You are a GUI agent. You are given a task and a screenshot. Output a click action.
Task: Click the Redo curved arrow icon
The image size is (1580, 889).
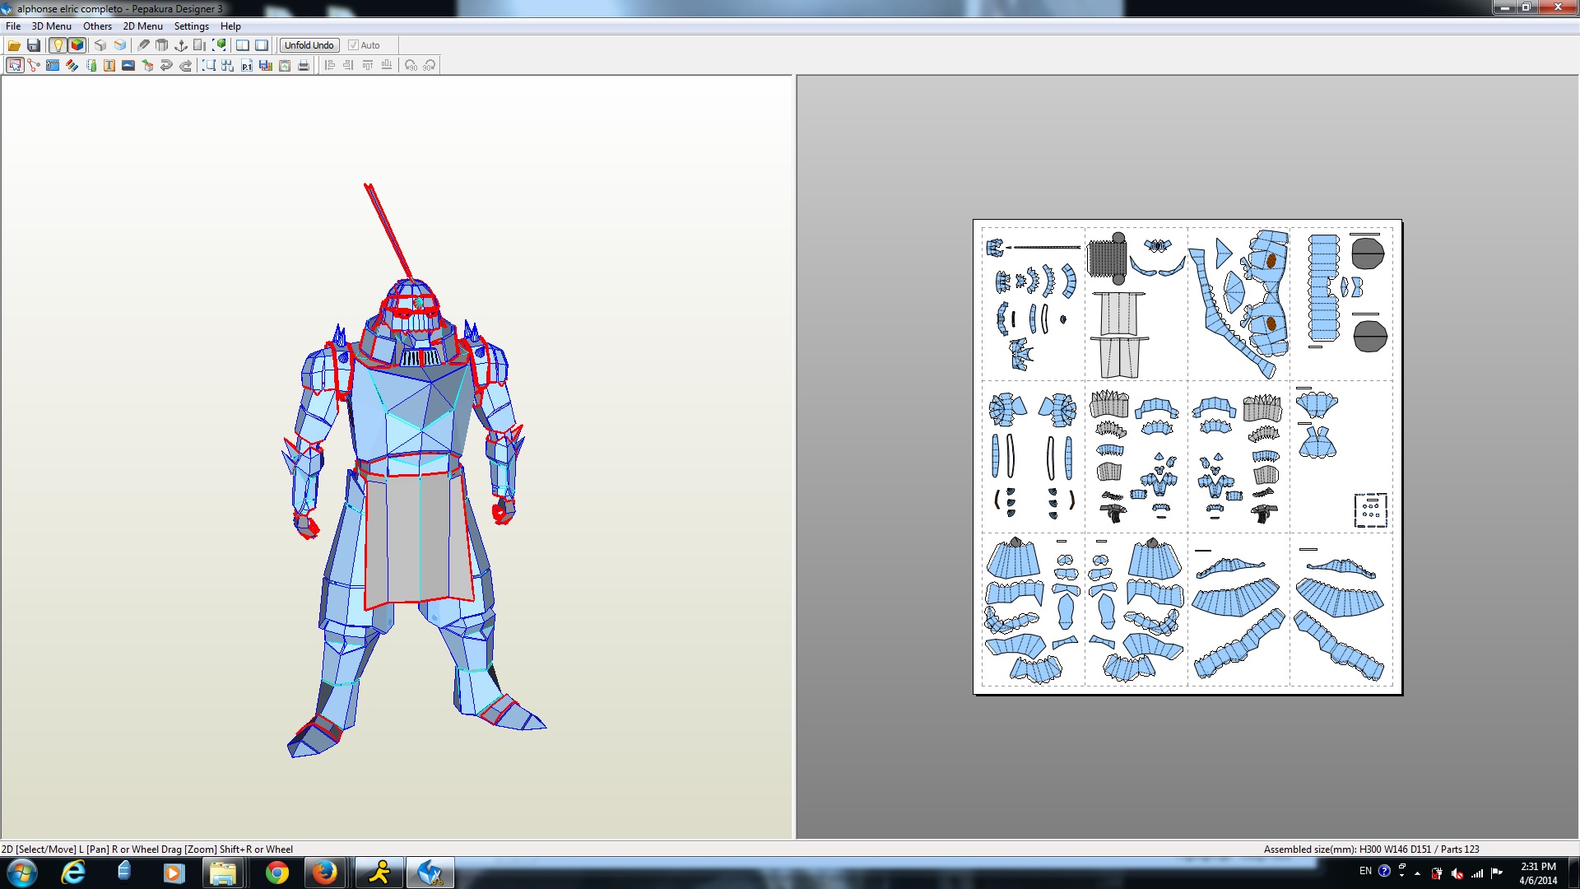click(x=185, y=65)
